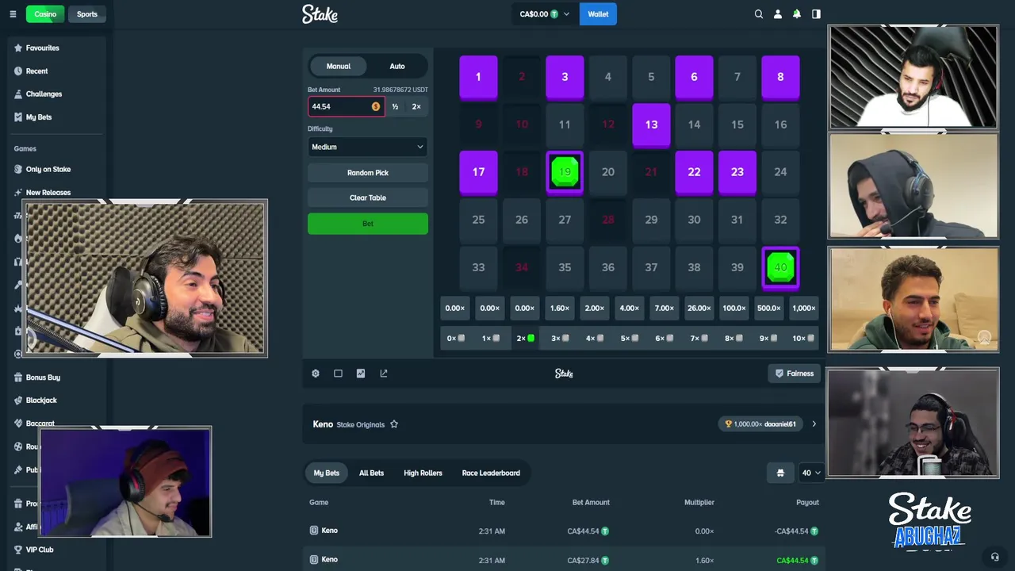
Task: Select Keno tile 11
Action: (565, 125)
